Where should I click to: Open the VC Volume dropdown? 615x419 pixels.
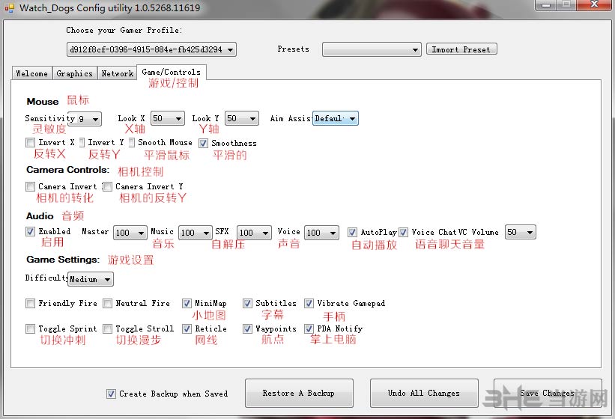pos(520,232)
